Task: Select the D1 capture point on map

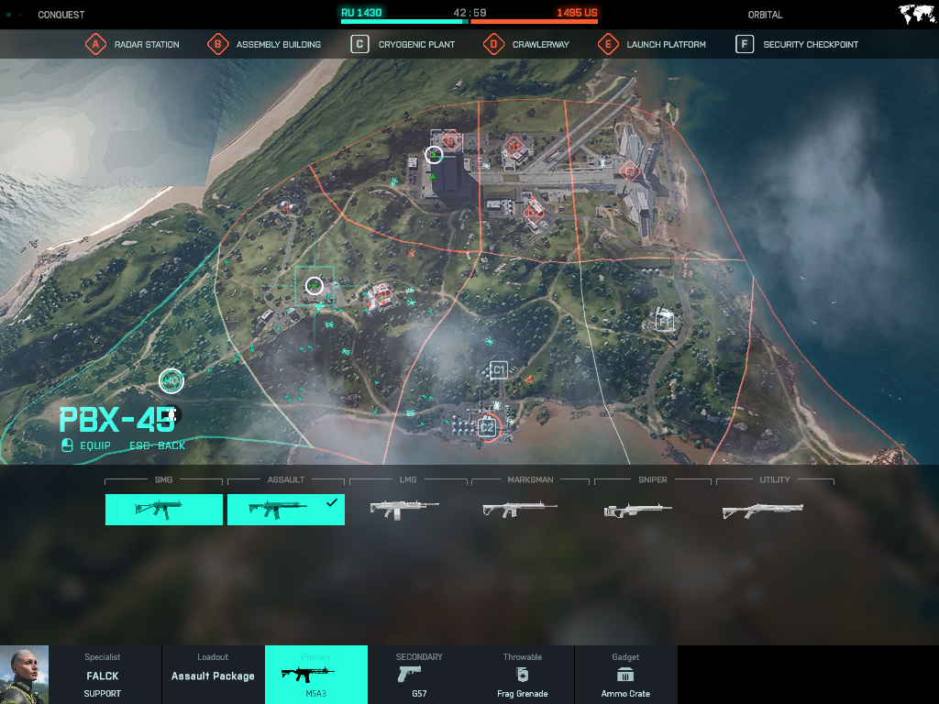Action: tap(514, 147)
